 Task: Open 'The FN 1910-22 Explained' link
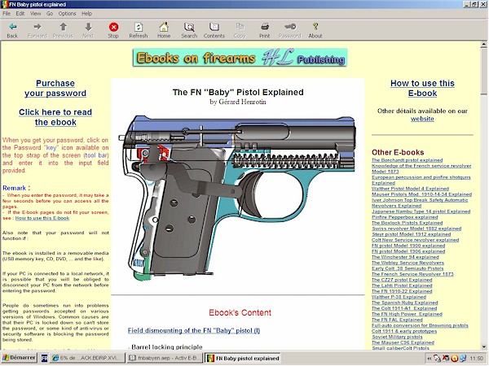click(x=402, y=291)
